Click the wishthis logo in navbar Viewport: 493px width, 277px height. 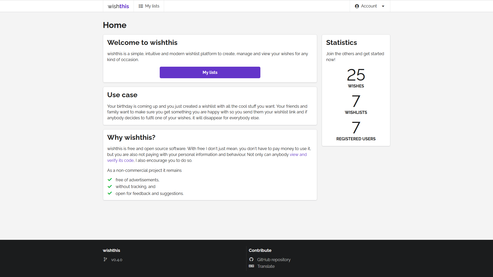tap(118, 6)
